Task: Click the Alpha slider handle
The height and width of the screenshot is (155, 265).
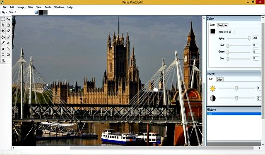Action: coord(249,38)
